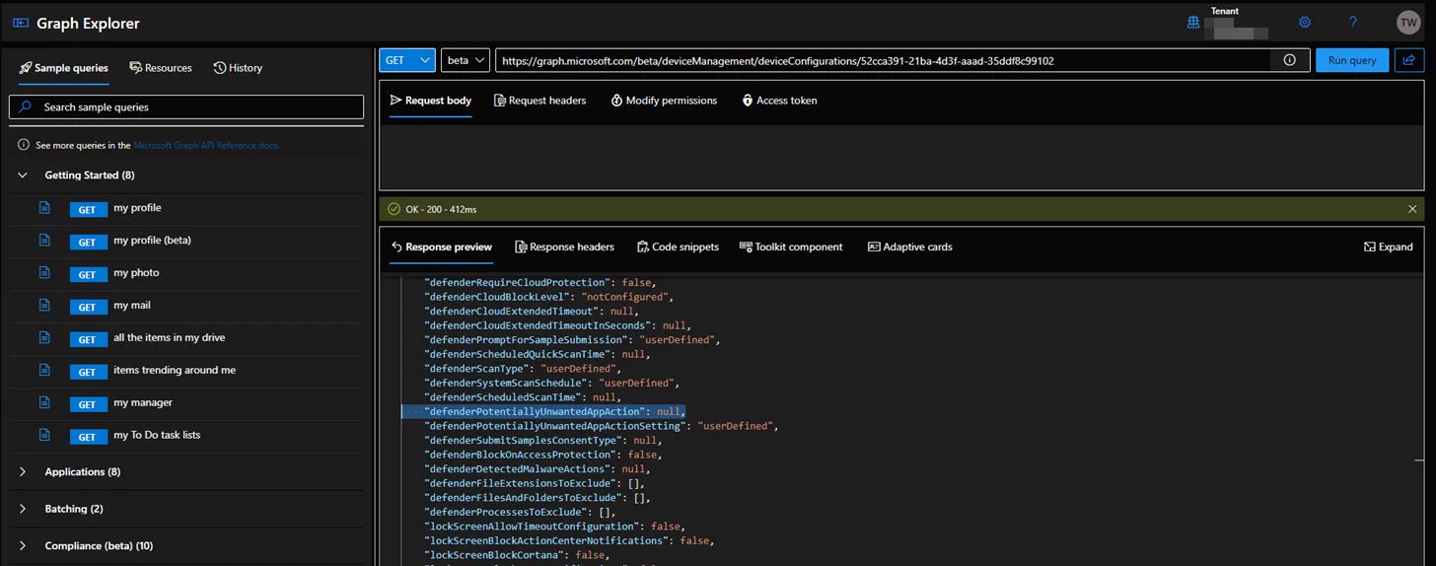Screen dimensions: 1436x566
Task: Switch to the History tab
Action: pos(238,68)
